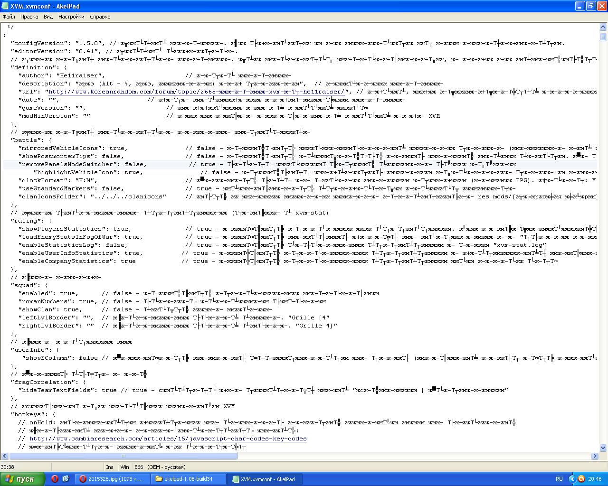This screenshot has width=608, height=486.
Task: Switch to the 2015326.jpg Opera taskbar button
Action: 112,479
